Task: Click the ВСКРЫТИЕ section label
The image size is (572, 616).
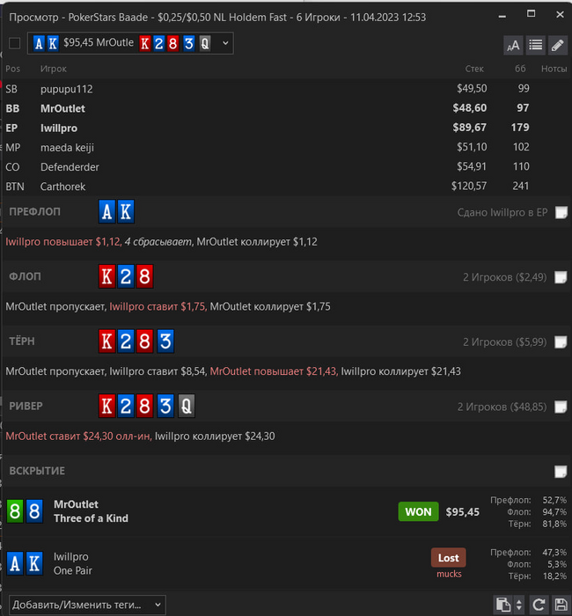Action: pyautogui.click(x=37, y=471)
